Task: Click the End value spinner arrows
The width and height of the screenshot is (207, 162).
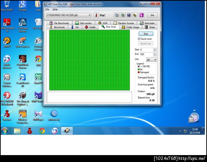Action: [155, 54]
